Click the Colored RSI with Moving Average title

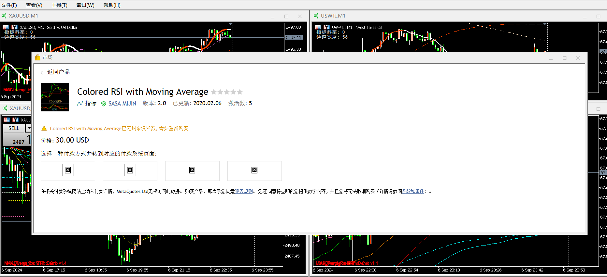point(143,92)
